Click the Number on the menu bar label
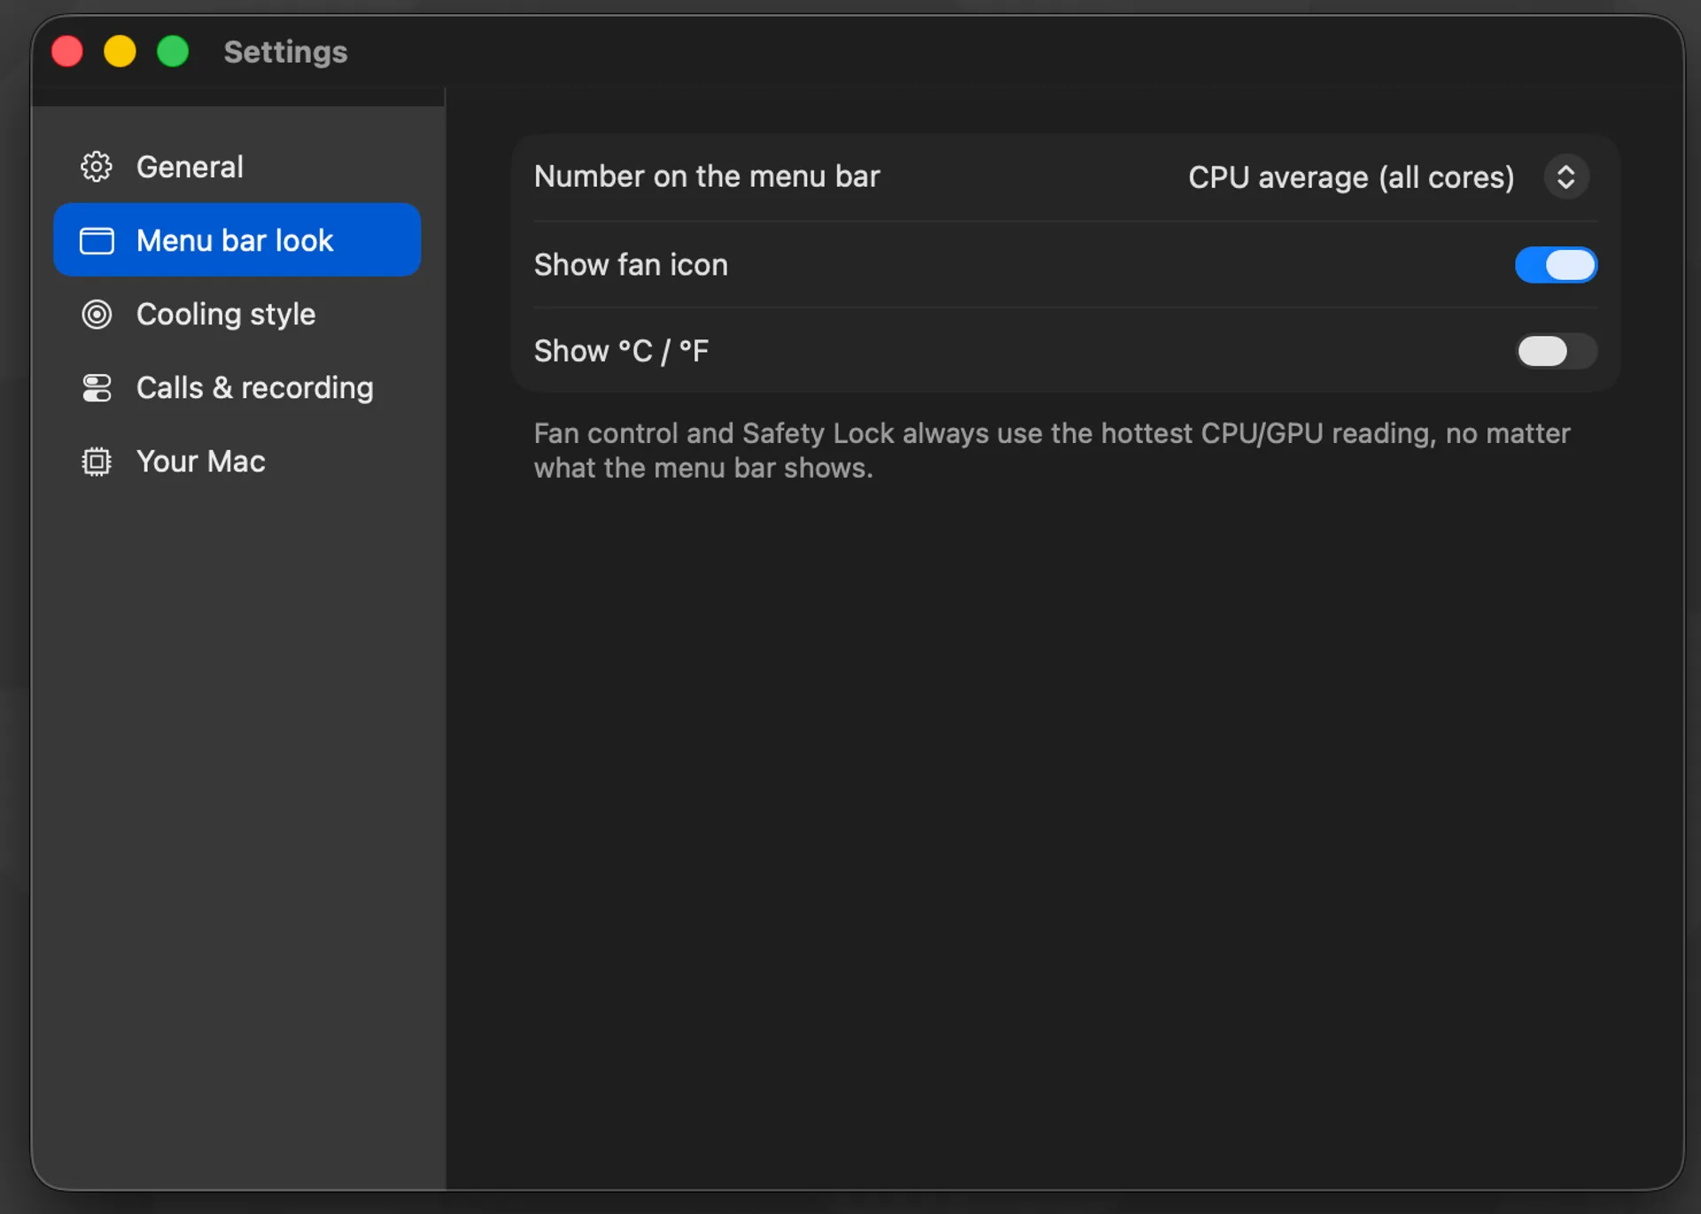The height and width of the screenshot is (1214, 1701). pyautogui.click(x=707, y=176)
